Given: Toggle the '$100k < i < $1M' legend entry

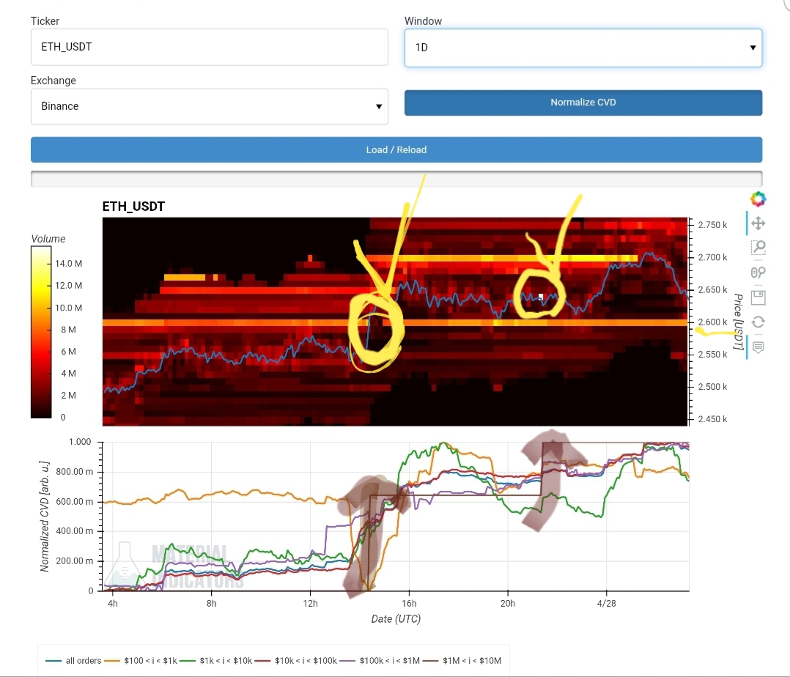Looking at the screenshot, I should pos(380,660).
